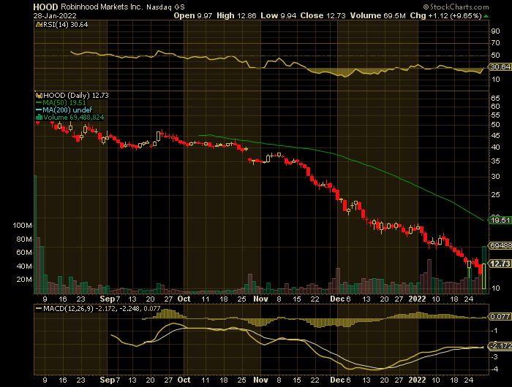
Task: Click the Volume legend bar icon
Action: click(38, 117)
